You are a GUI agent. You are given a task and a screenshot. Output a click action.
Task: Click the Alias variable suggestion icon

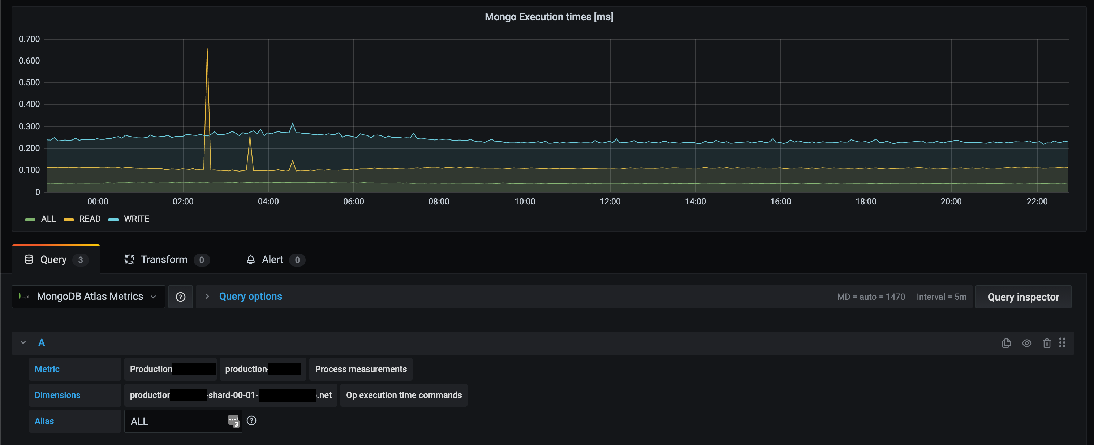point(234,420)
